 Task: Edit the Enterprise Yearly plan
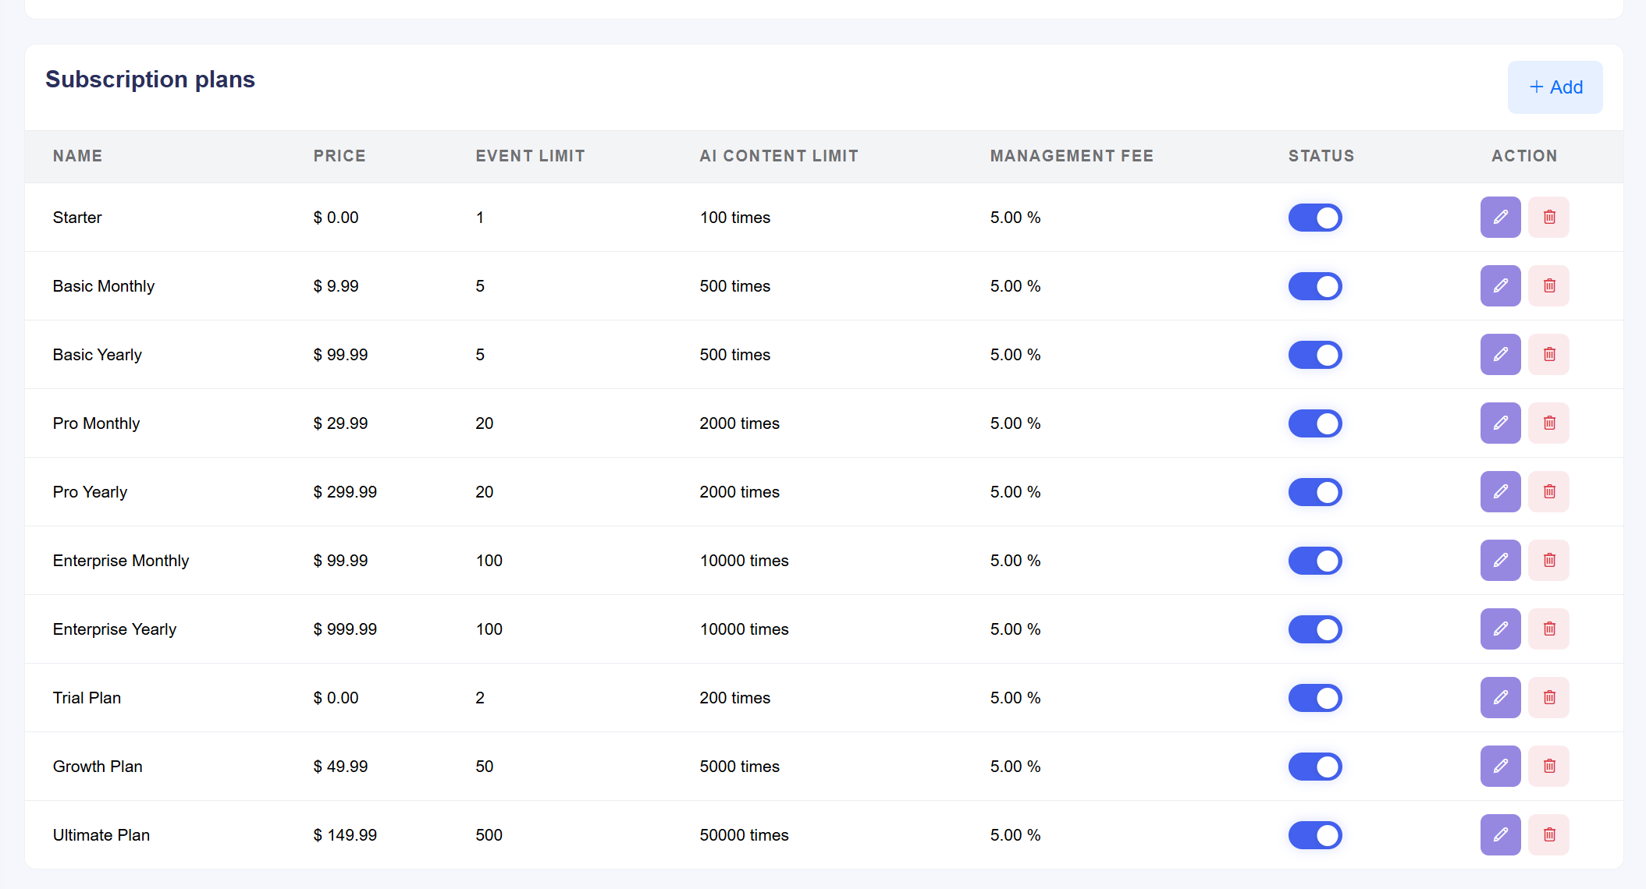pyautogui.click(x=1500, y=629)
